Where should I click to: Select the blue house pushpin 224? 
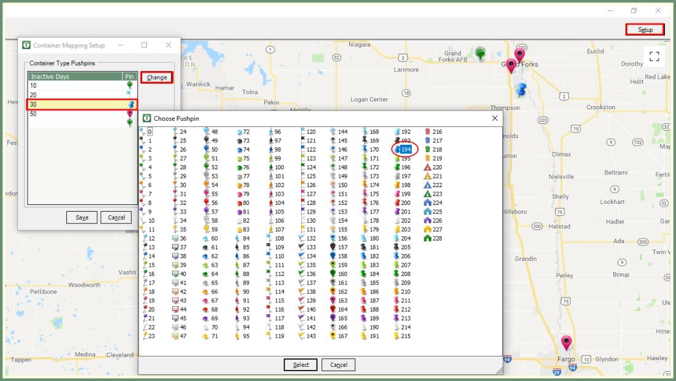433,202
